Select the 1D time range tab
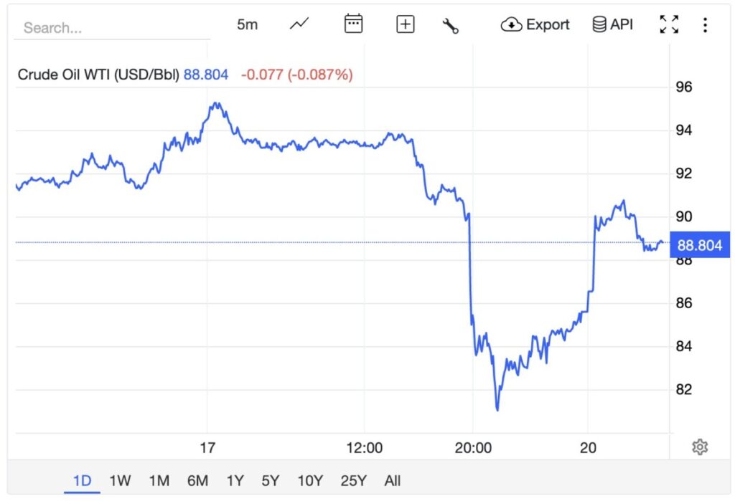The image size is (735, 501). coord(83,480)
